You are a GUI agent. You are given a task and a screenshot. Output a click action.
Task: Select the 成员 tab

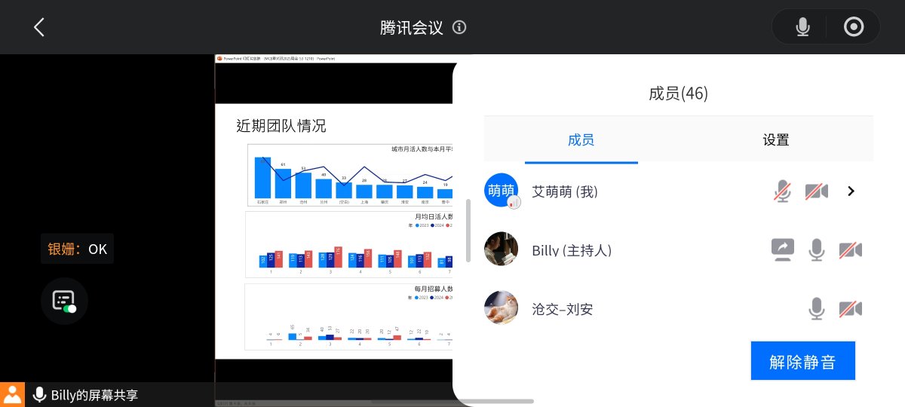[581, 140]
